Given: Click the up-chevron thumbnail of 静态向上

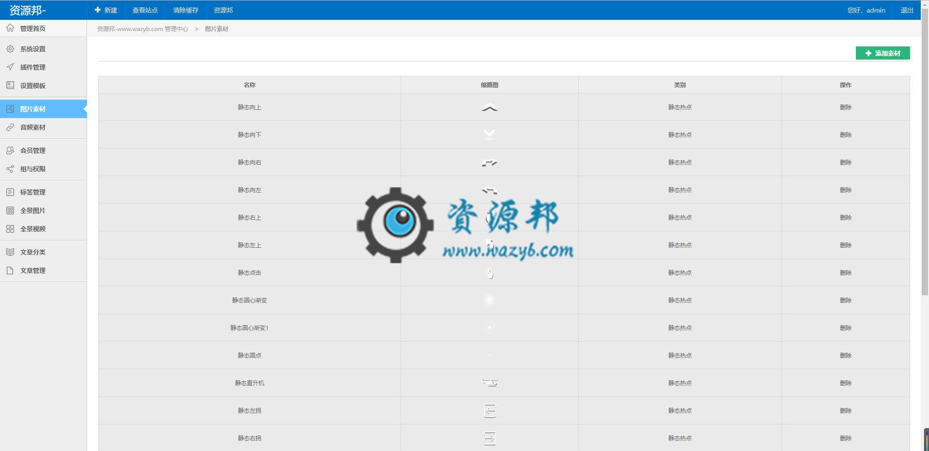Looking at the screenshot, I should 490,108.
